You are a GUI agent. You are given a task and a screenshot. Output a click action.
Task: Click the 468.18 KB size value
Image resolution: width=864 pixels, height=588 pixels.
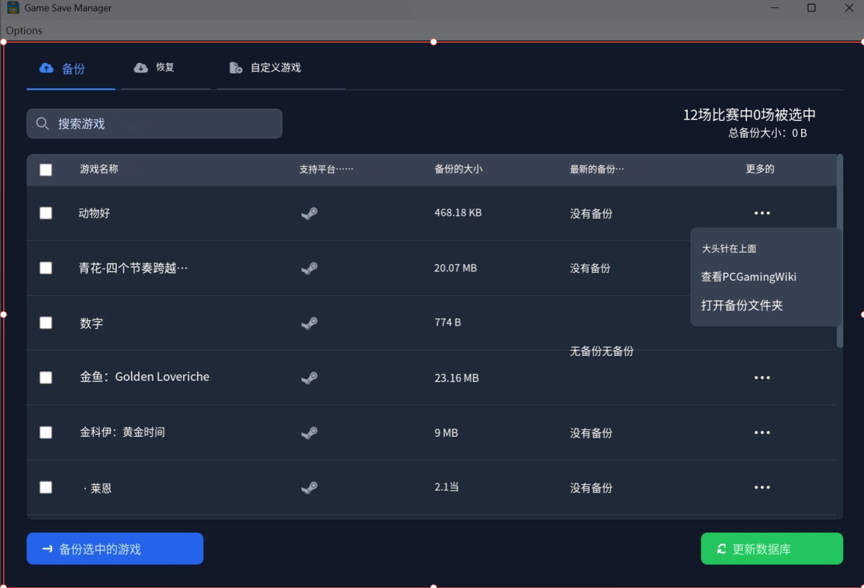coord(458,213)
